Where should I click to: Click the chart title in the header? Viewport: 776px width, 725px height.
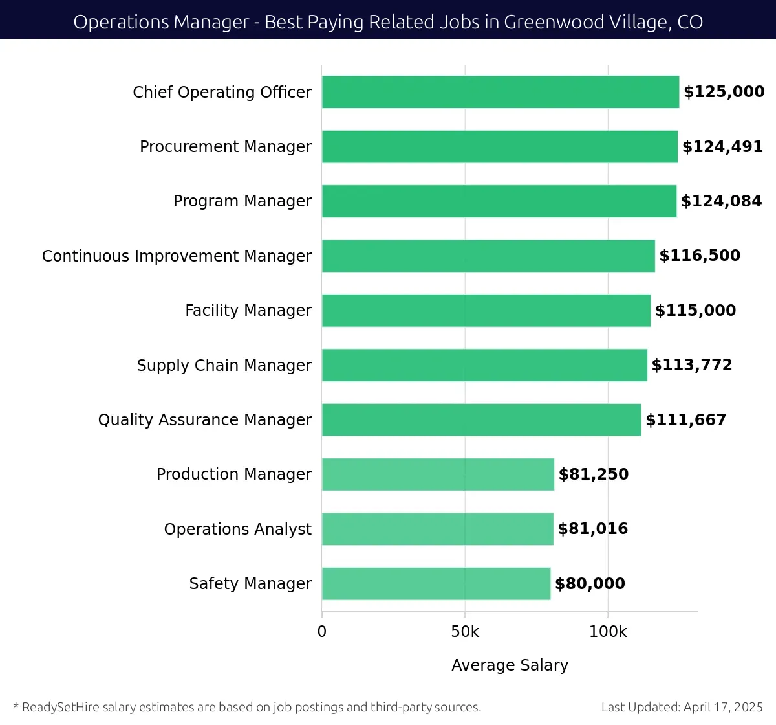(x=388, y=22)
